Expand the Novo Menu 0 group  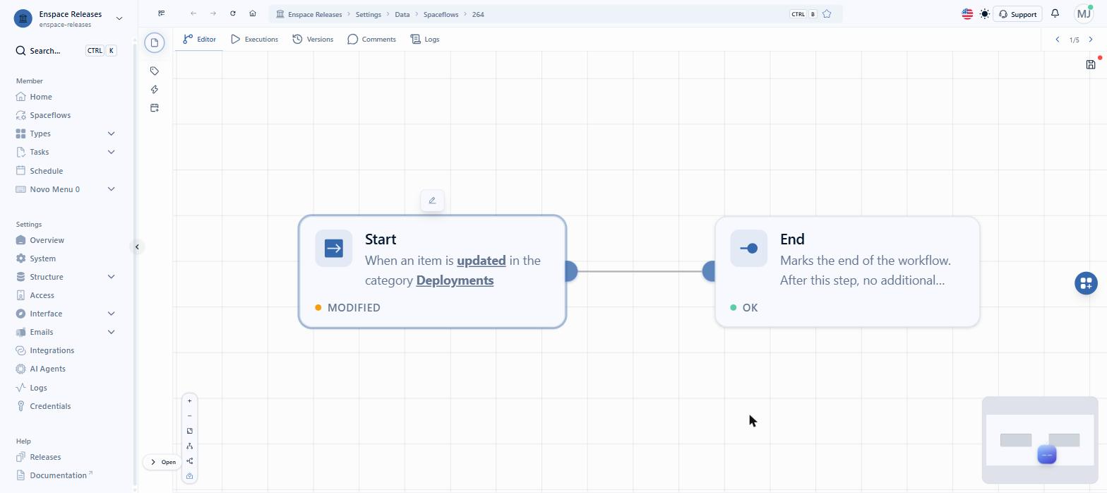tap(111, 189)
